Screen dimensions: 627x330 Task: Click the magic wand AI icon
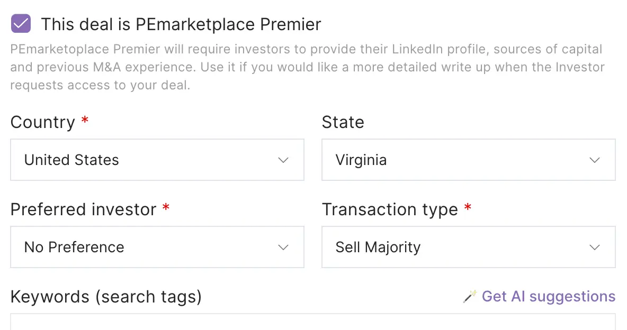click(470, 296)
